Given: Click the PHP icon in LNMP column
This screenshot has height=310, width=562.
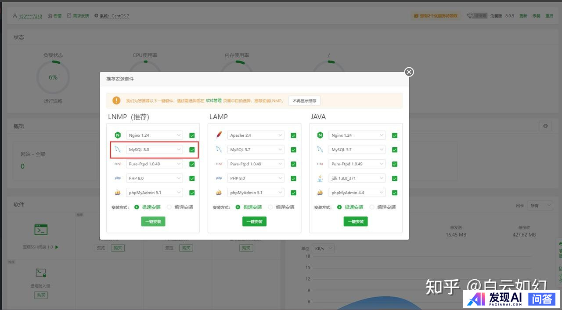Looking at the screenshot, I should pyautogui.click(x=118, y=178).
